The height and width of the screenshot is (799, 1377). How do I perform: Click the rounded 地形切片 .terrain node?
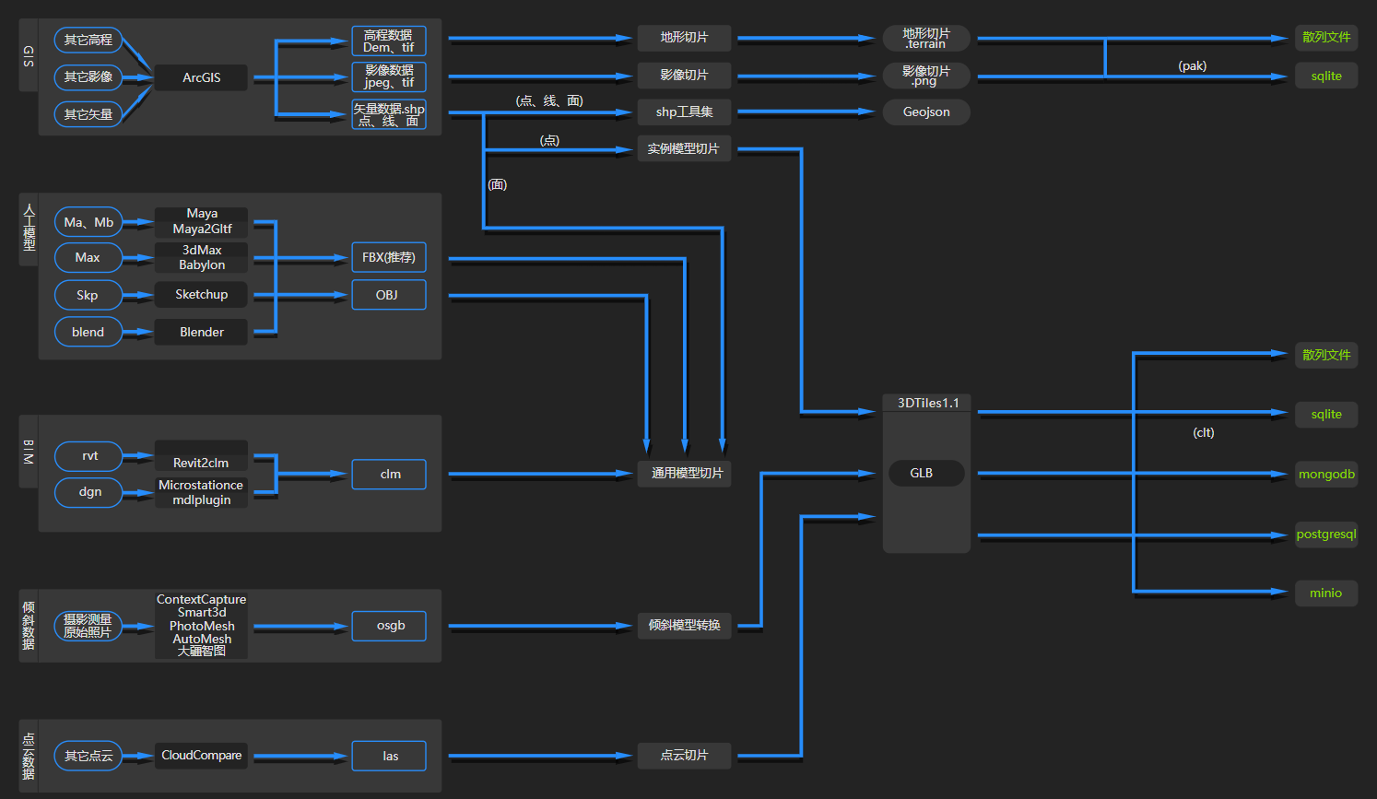click(926, 38)
